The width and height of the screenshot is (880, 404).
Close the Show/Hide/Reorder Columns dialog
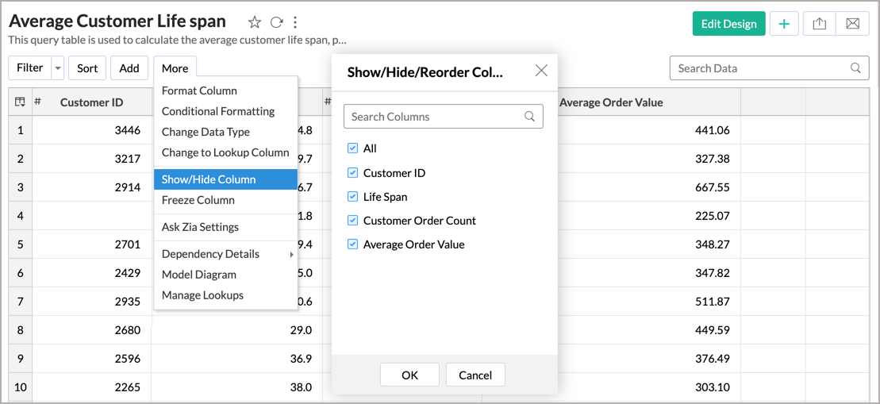tap(541, 71)
